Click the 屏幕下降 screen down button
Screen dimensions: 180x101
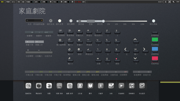30,42
